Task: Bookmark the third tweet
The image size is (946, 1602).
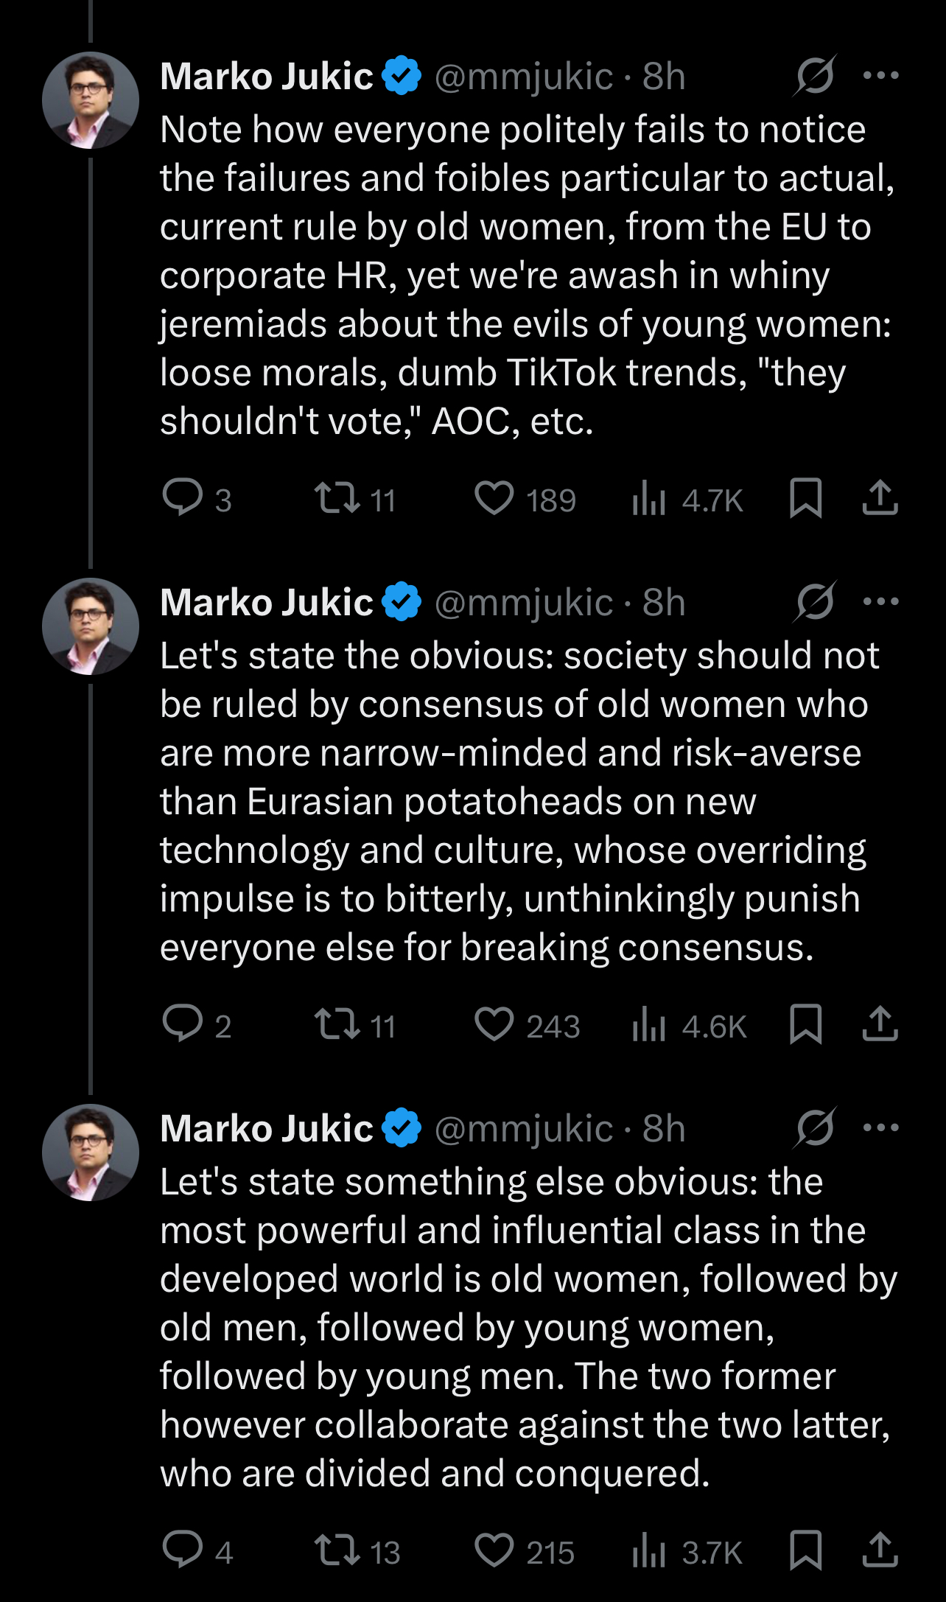Action: [x=805, y=1550]
